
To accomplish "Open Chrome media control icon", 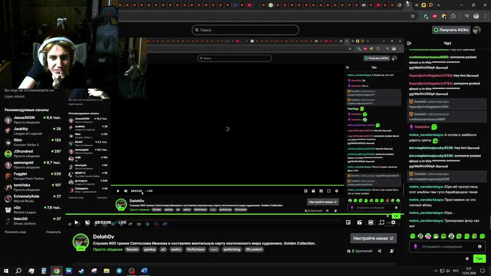I will [467, 16].
